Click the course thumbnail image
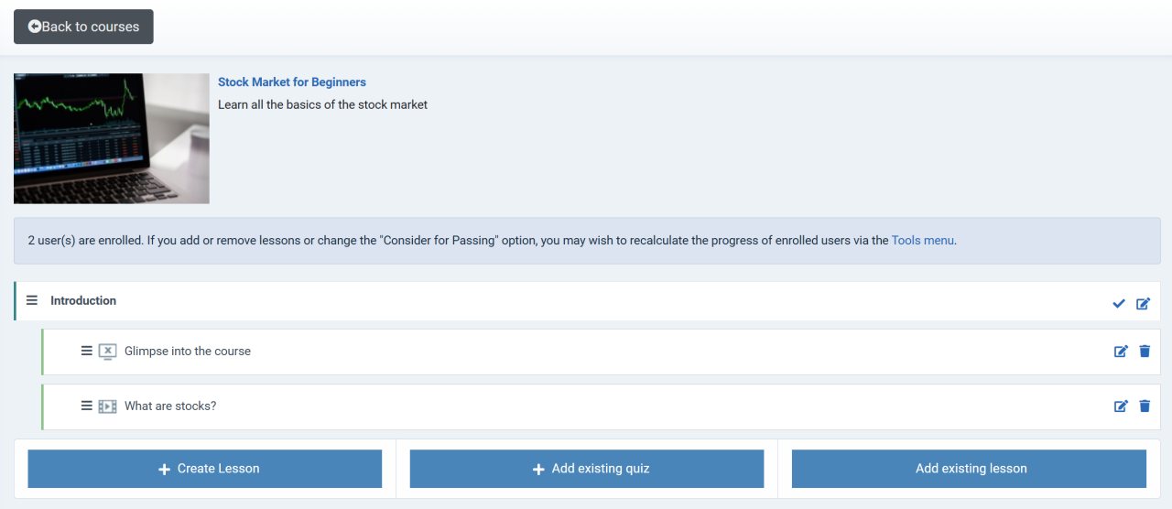Viewport: 1172px width, 509px height. coord(112,138)
